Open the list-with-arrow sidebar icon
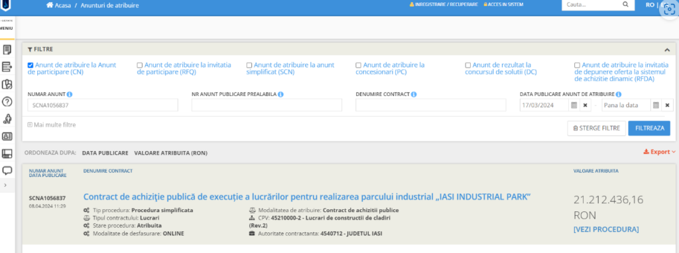Screen dimensions: 679x253 click(x=7, y=67)
